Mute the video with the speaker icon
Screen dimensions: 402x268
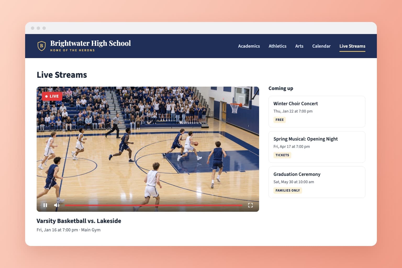(57, 205)
